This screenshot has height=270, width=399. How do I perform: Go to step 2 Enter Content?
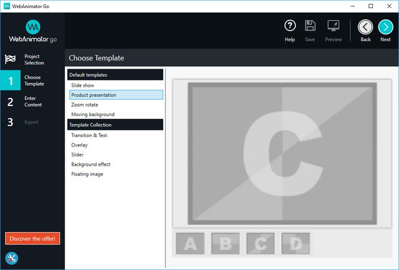(x=32, y=102)
